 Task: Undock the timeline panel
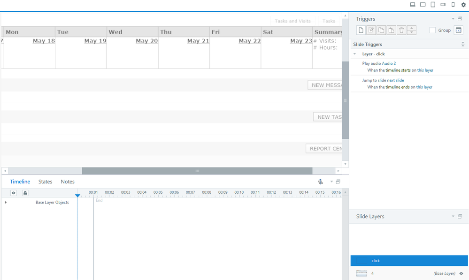[338, 182]
